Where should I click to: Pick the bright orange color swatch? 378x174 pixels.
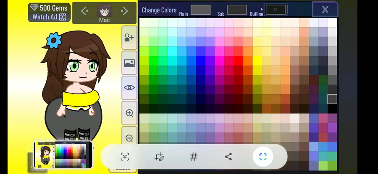point(247,61)
